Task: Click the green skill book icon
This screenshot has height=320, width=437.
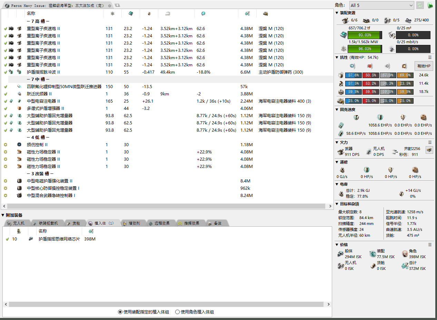Action: 430,5
